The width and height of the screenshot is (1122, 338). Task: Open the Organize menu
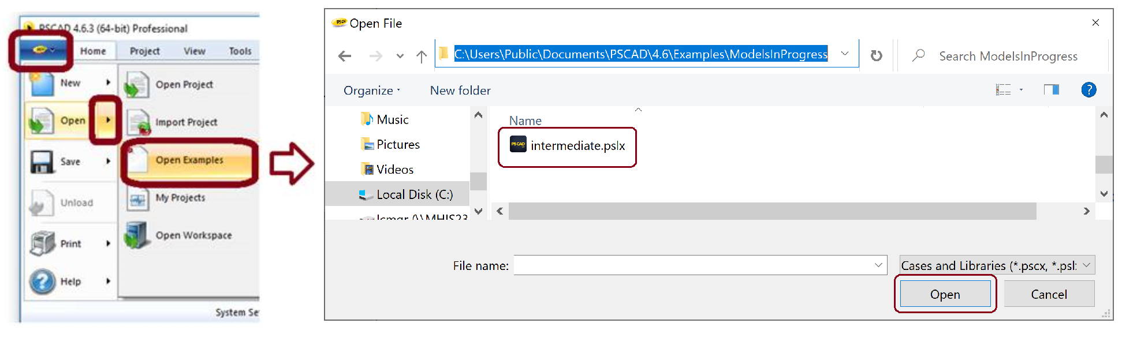point(371,91)
